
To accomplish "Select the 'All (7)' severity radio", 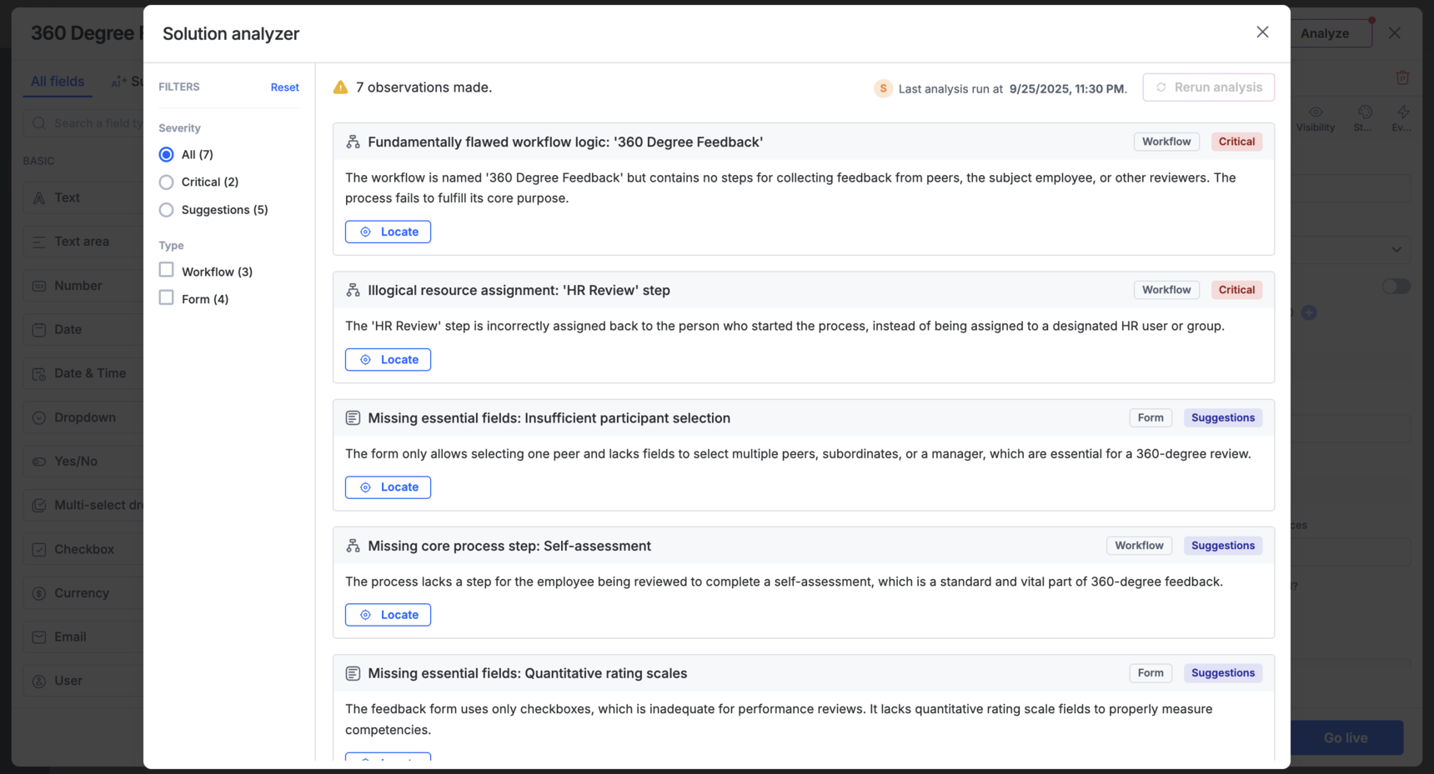I will coord(167,155).
